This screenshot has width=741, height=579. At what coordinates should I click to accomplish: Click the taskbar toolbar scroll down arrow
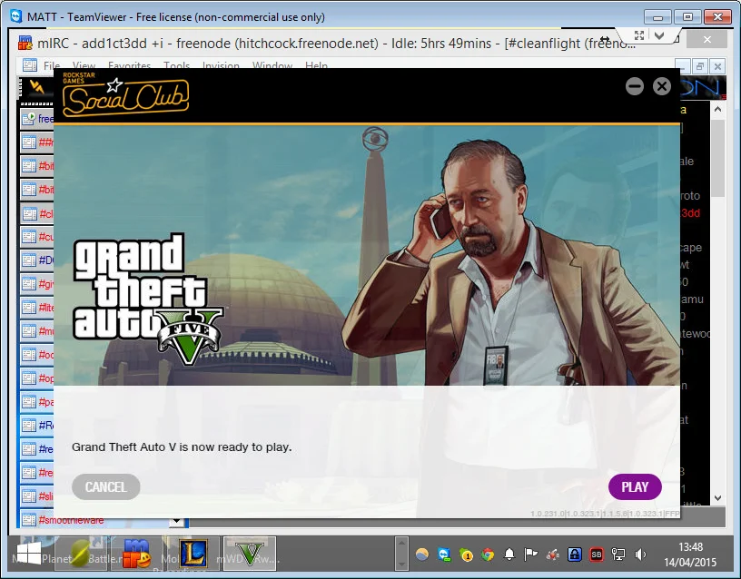pyautogui.click(x=401, y=564)
